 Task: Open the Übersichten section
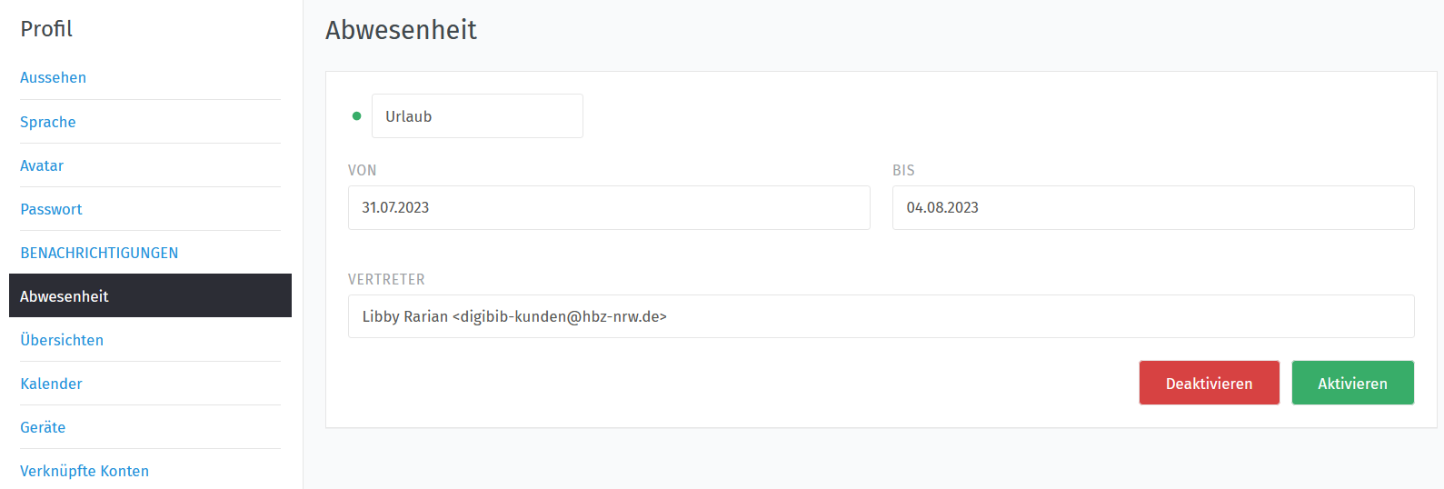click(x=62, y=340)
